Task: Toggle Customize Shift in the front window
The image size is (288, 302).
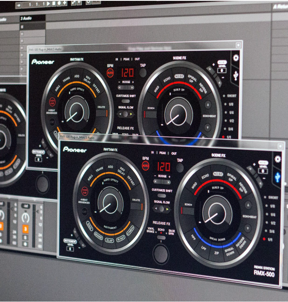Action: (x=161, y=196)
